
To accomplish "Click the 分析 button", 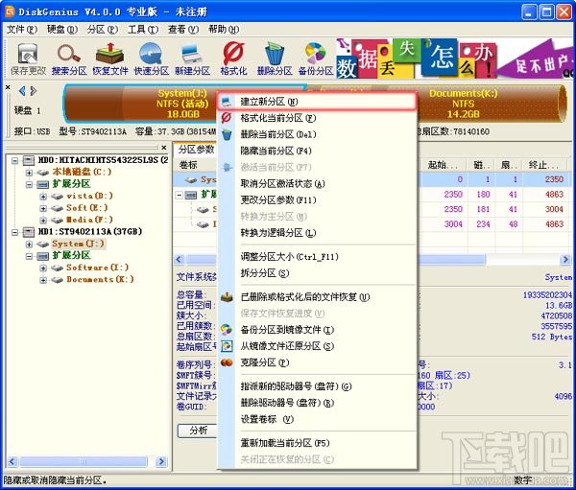I will [x=199, y=431].
